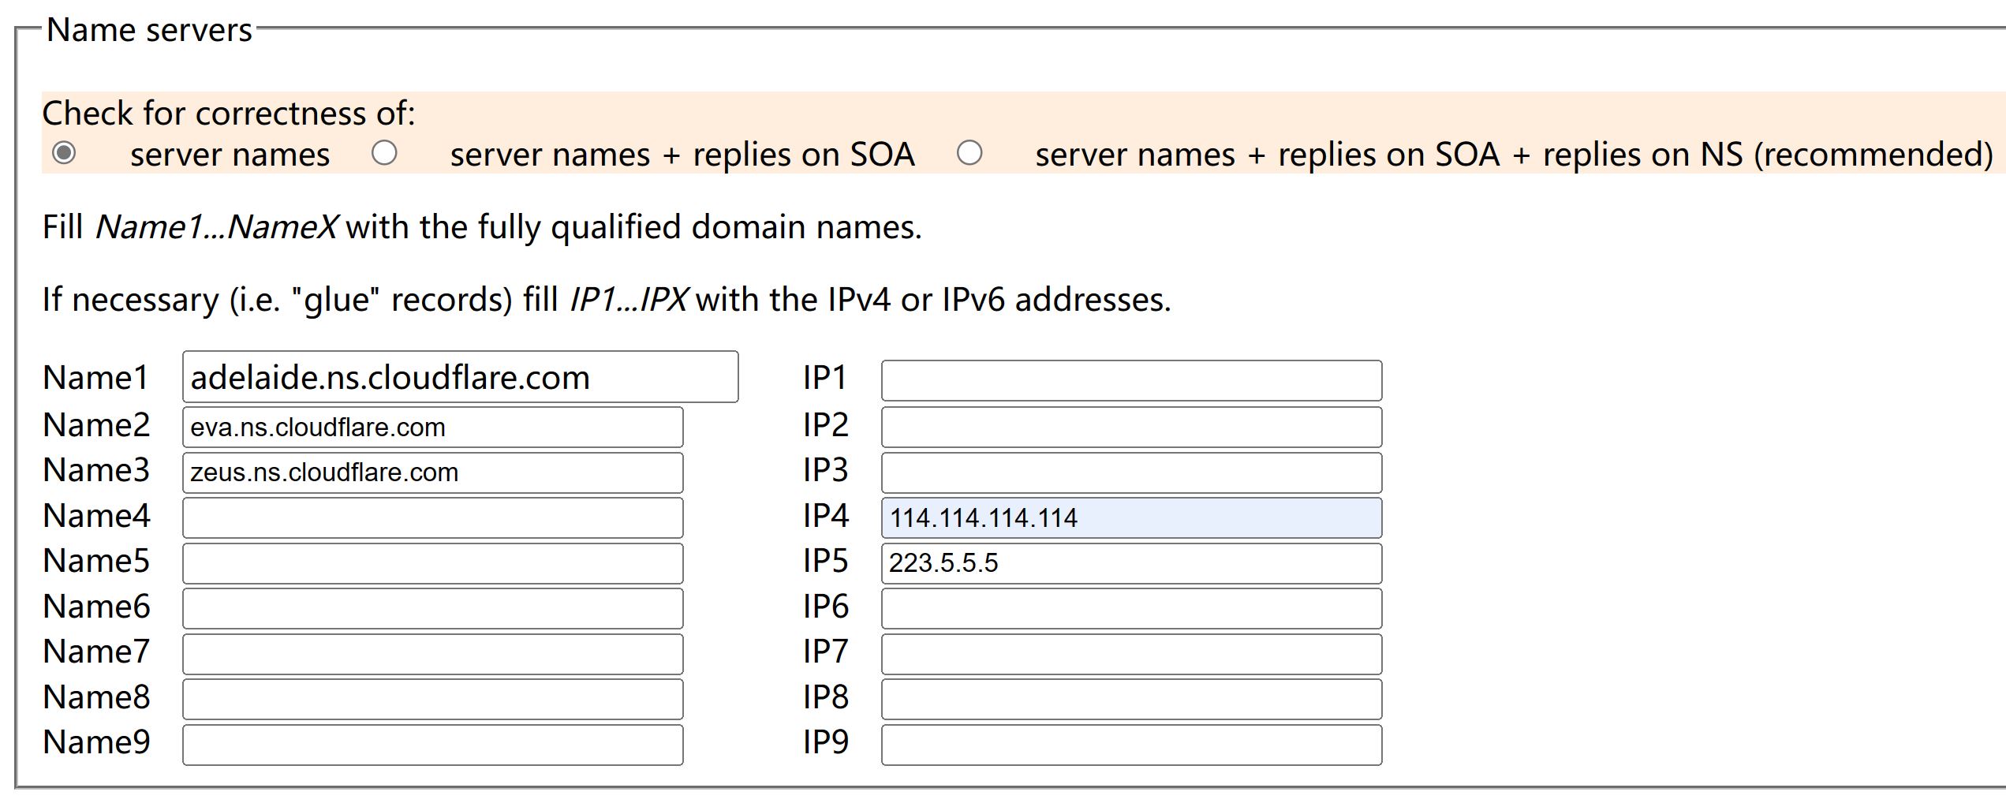The height and width of the screenshot is (803, 2006).
Task: Focus the empty IP6 input field
Action: click(x=1130, y=607)
